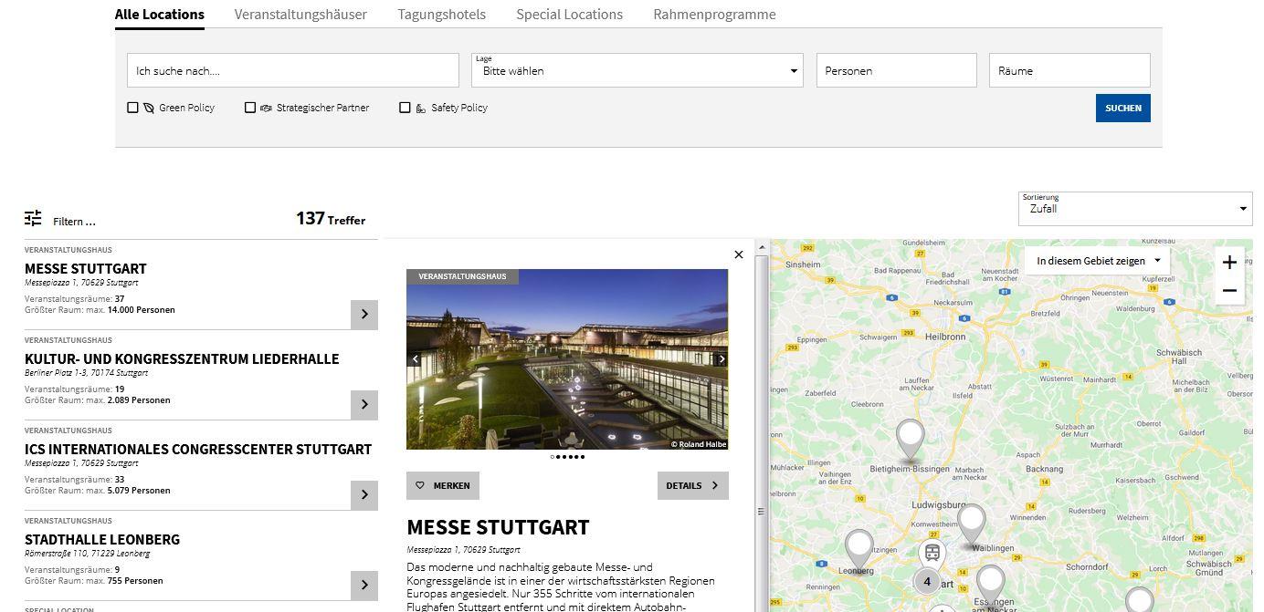This screenshot has height=612, width=1264.
Task: Click 'Berliner Platz 1-3, 70174 Stuttgart' address
Action: click(86, 373)
